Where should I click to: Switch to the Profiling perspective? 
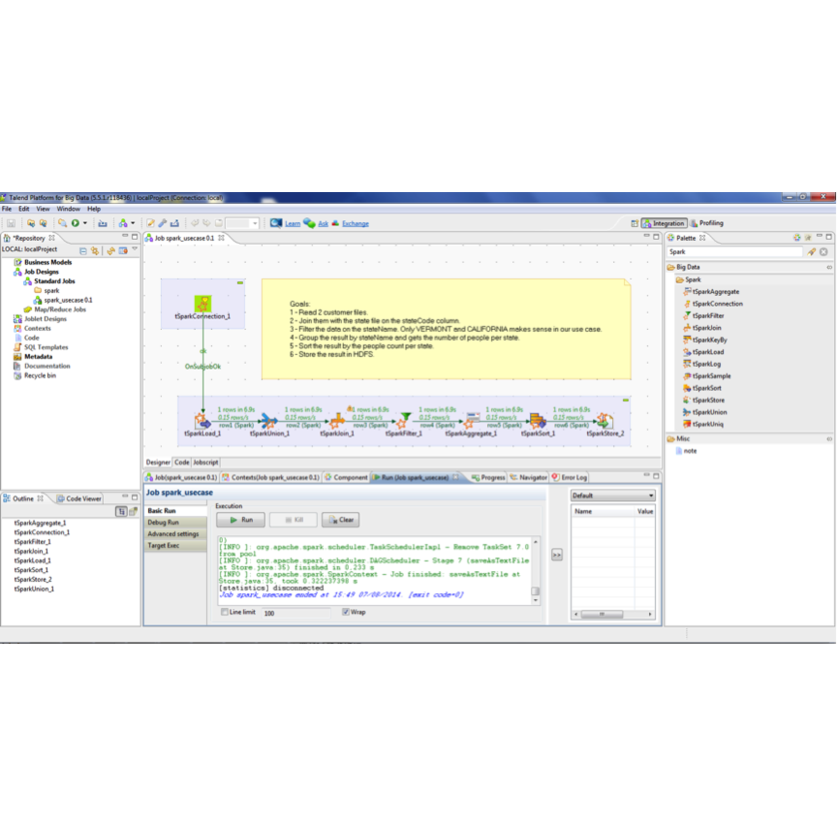[708, 223]
